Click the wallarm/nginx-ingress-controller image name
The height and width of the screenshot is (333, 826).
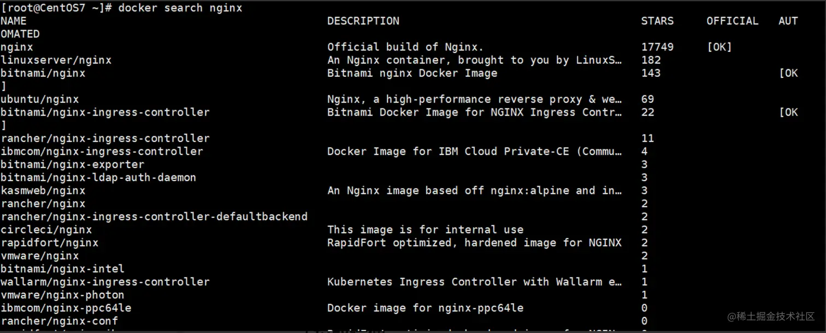[x=105, y=282]
